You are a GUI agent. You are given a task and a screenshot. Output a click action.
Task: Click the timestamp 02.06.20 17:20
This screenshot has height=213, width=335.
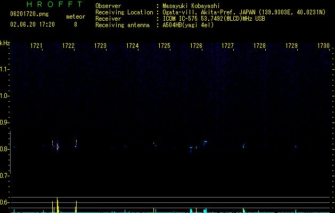[x=32, y=24]
